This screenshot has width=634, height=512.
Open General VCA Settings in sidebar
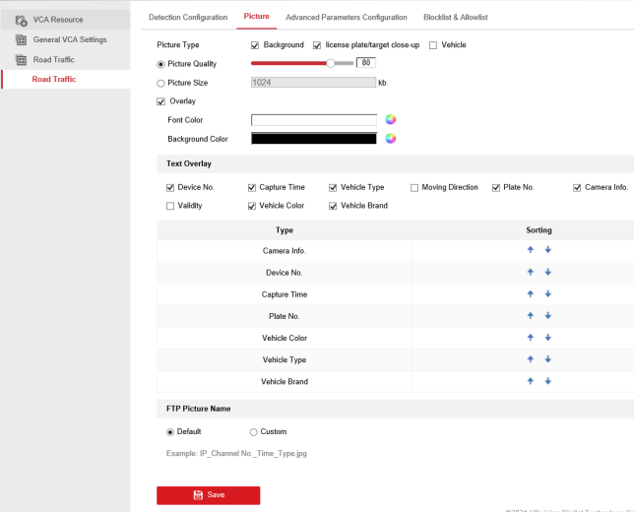pos(69,39)
